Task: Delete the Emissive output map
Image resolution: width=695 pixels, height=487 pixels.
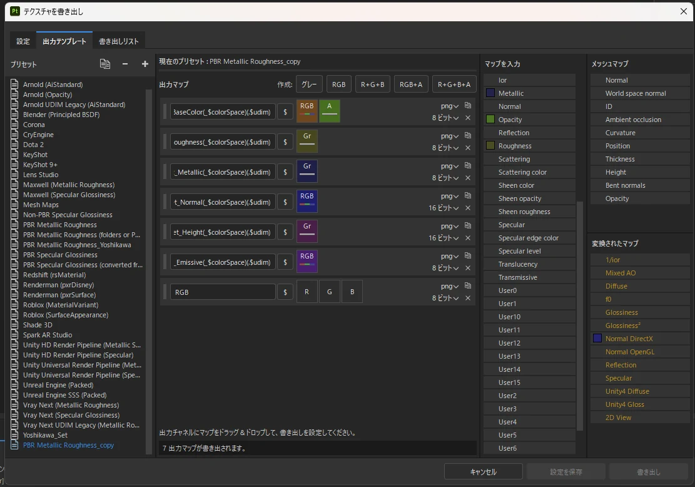Action: click(468, 268)
